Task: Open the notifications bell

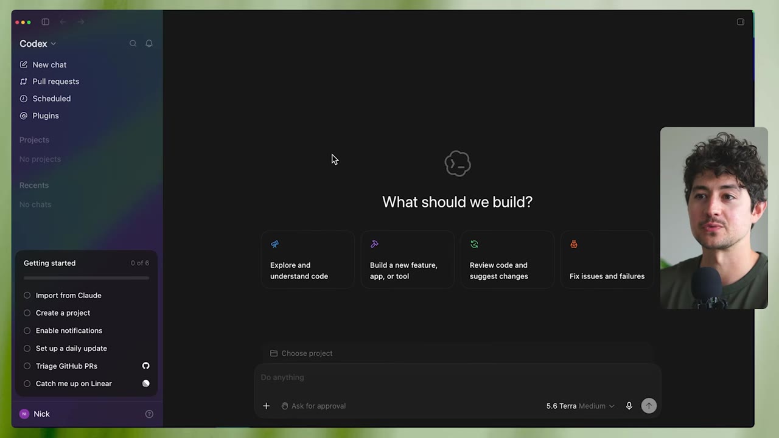Action: pyautogui.click(x=148, y=44)
